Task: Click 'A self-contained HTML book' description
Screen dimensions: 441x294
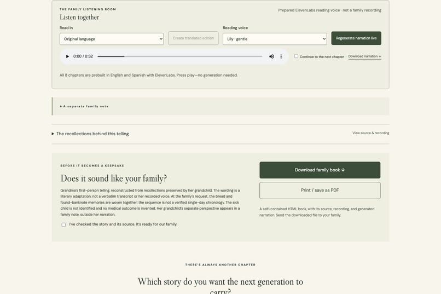Action: pyautogui.click(x=317, y=212)
